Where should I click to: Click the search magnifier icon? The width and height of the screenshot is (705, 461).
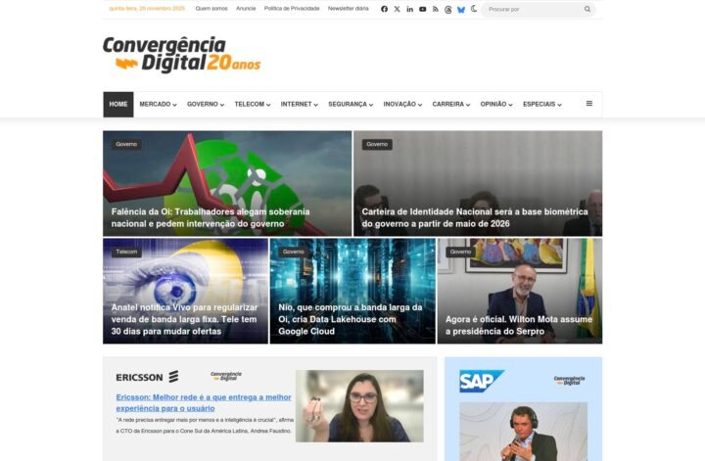[587, 9]
